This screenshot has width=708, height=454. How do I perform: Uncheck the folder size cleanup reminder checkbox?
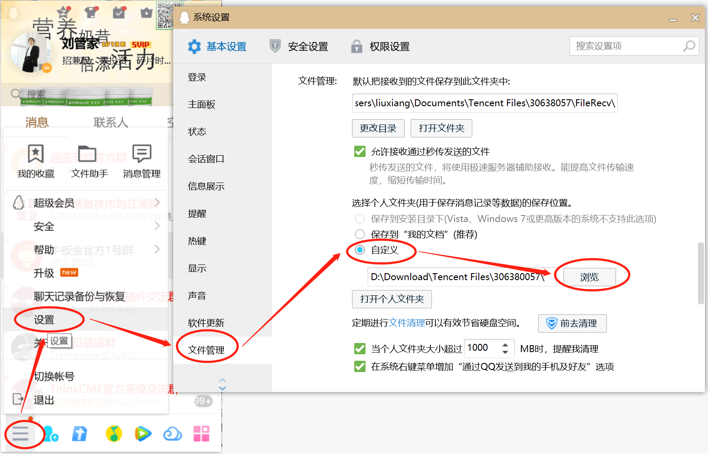pyautogui.click(x=360, y=349)
